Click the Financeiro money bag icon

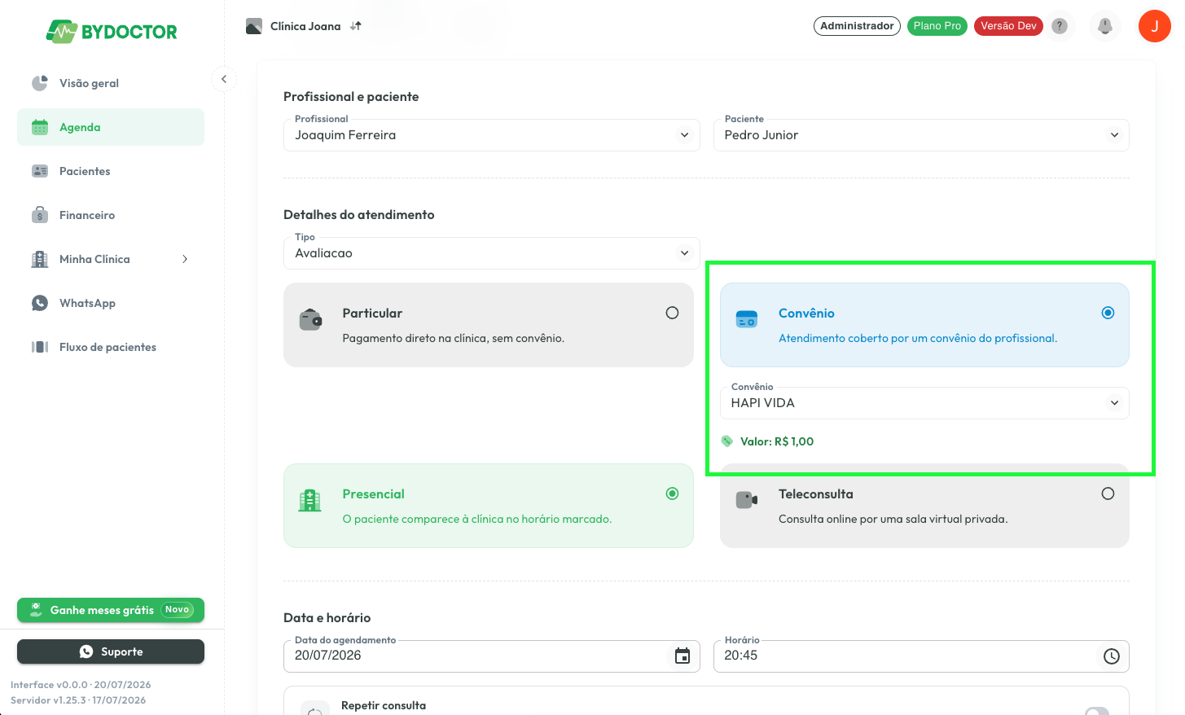(x=40, y=215)
